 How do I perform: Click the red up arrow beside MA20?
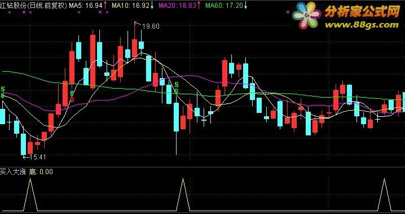tap(199, 5)
